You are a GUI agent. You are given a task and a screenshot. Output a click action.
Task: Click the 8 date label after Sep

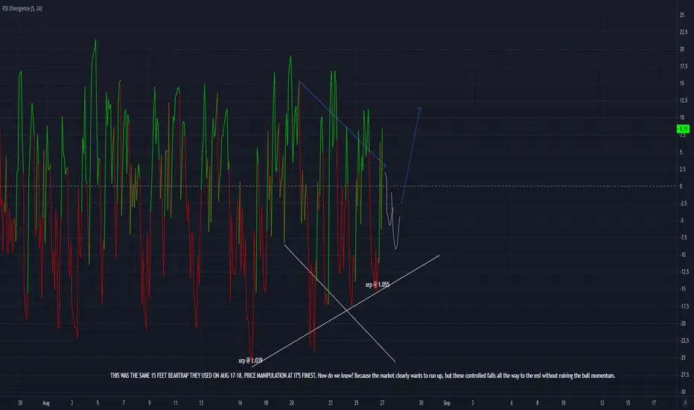pos(538,403)
